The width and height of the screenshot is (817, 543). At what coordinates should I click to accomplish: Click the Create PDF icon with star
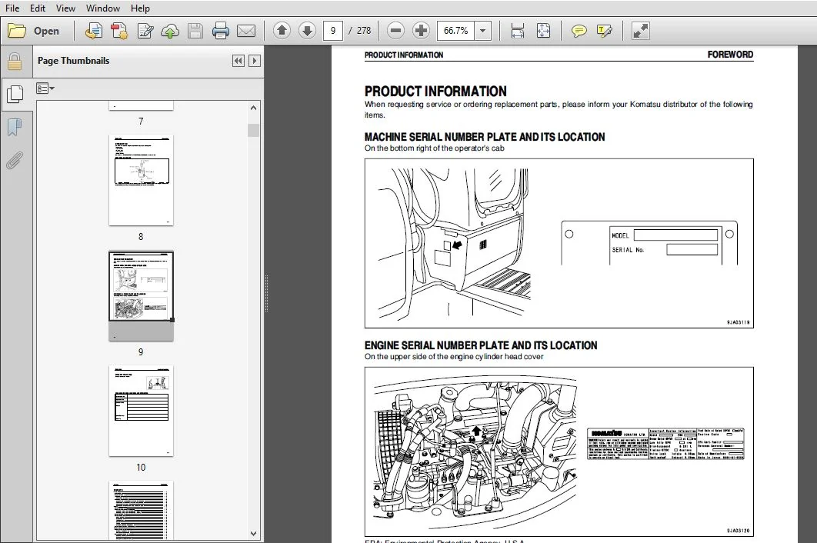(x=119, y=31)
